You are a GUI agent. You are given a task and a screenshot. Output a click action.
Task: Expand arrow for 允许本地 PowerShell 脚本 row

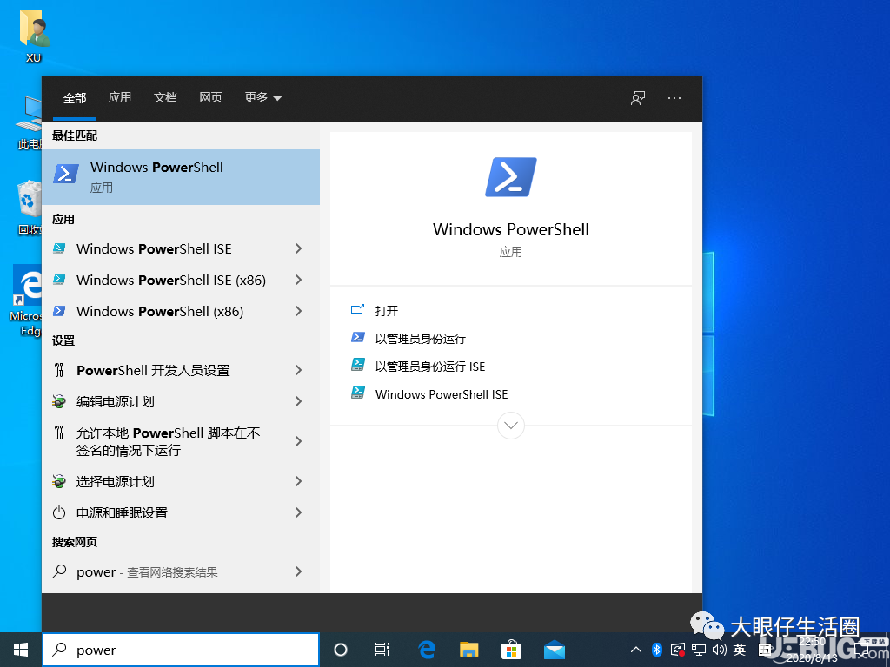click(x=299, y=441)
